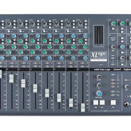The height and width of the screenshot is (131, 131).
Task: Toggle channel 4 white button beside first green knob
Action: (38, 40)
